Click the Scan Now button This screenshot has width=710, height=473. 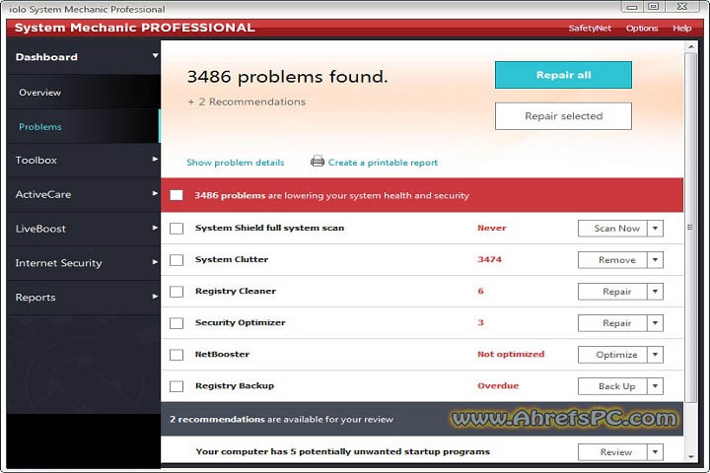612,229
